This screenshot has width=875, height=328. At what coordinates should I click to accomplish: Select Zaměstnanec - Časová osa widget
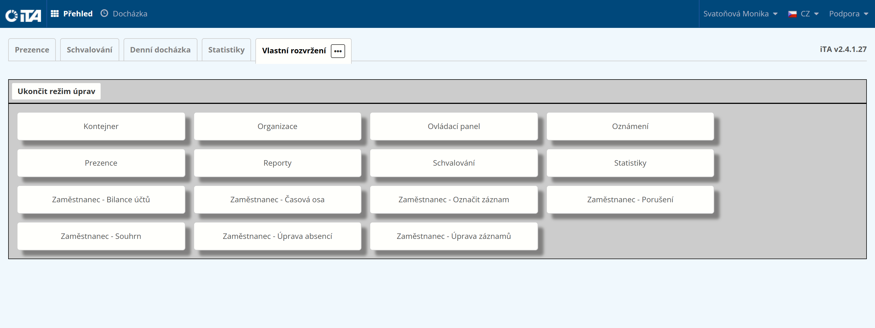point(278,200)
